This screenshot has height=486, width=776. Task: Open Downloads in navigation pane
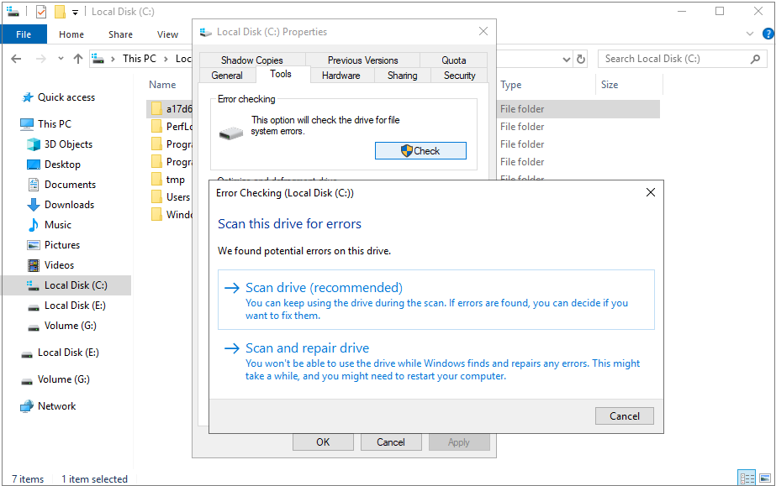69,205
